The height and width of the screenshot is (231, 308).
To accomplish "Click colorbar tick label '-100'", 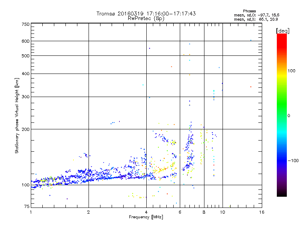I will tap(293, 161).
